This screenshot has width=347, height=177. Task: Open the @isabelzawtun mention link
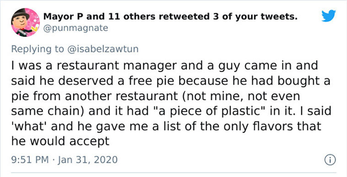click(x=103, y=49)
